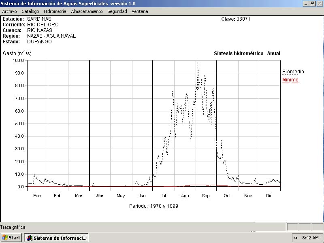Click the Promedio legend entry
The width and height of the screenshot is (324, 243).
click(x=293, y=72)
